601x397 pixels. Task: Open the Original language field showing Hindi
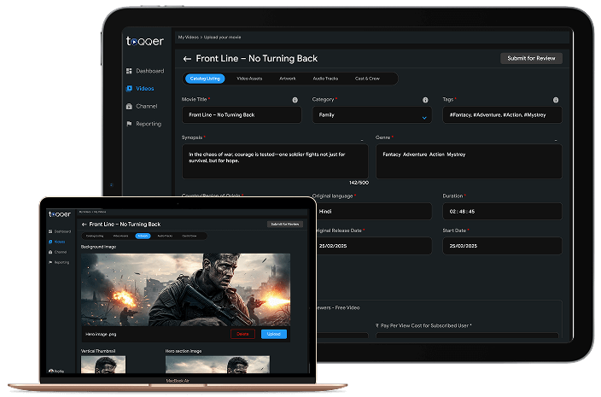pyautogui.click(x=371, y=211)
